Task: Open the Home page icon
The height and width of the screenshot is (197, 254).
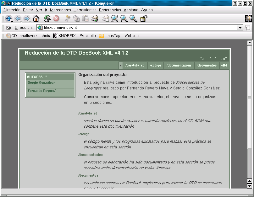Action: 36,18
